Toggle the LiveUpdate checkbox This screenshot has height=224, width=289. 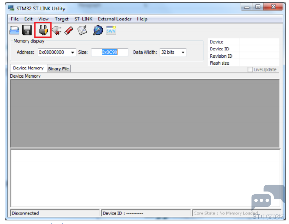click(250, 69)
